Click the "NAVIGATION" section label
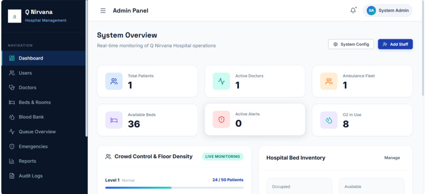This screenshot has height=194, width=425. (x=21, y=45)
